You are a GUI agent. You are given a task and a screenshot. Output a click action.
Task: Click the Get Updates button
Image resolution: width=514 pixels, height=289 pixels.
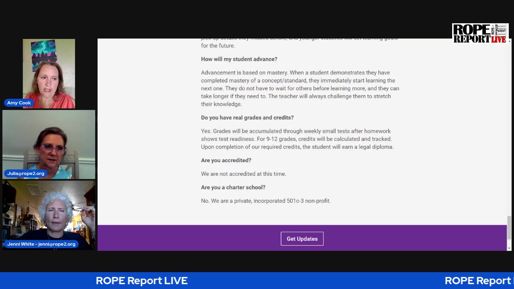(302, 239)
